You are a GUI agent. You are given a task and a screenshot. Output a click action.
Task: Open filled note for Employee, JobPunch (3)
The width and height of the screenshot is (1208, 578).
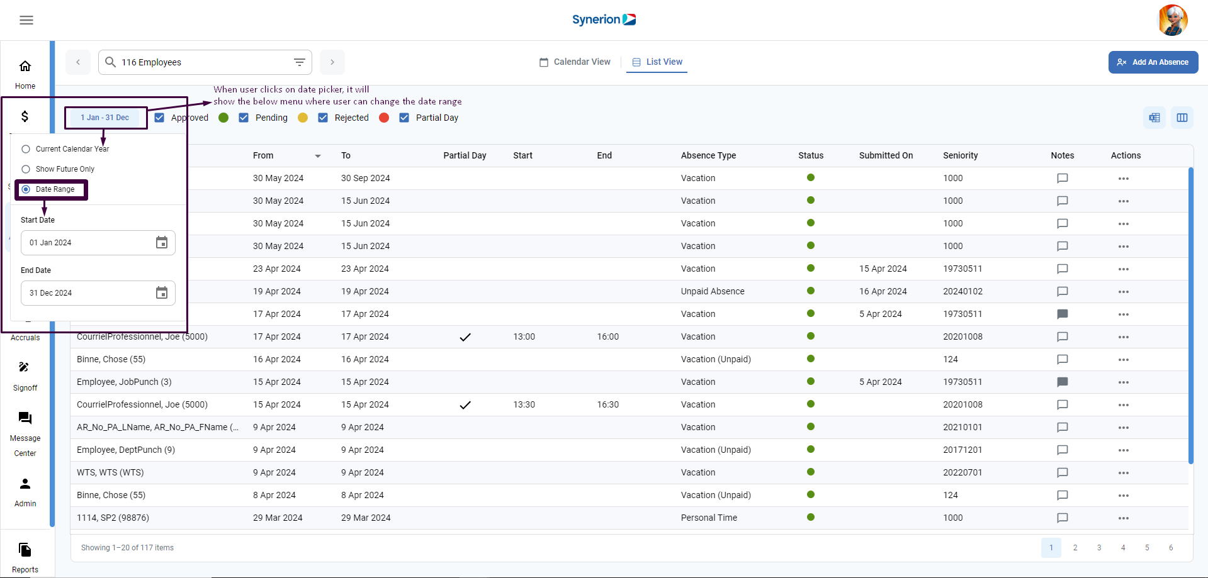[x=1063, y=382]
